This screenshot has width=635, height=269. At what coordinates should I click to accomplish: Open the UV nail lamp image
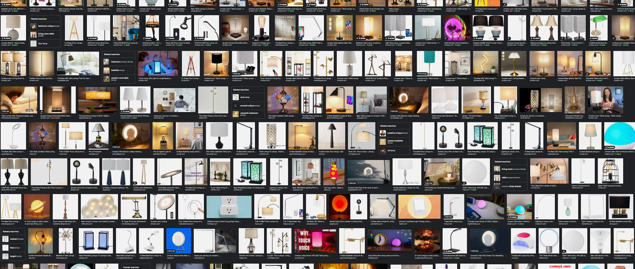point(523,240)
